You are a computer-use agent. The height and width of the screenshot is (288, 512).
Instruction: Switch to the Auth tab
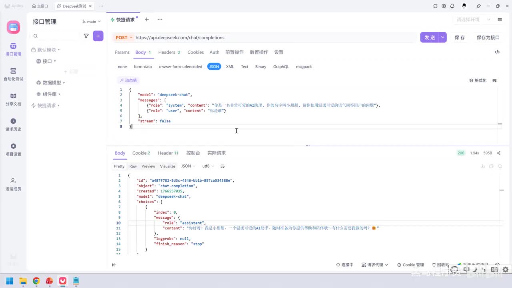tap(214, 52)
